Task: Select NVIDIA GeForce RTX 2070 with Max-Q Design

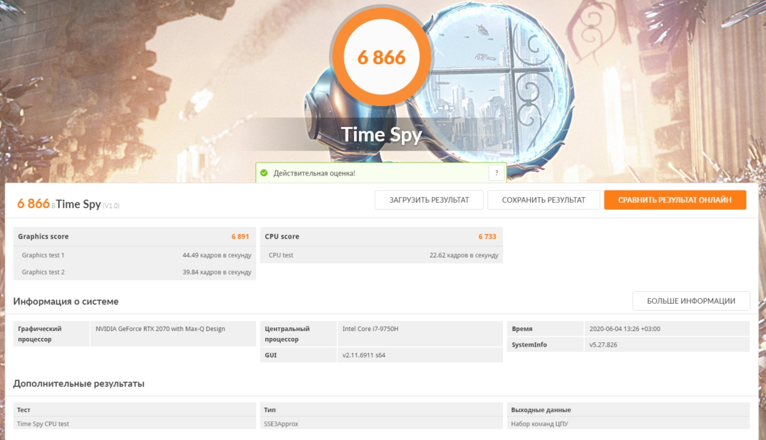Action: 160,329
